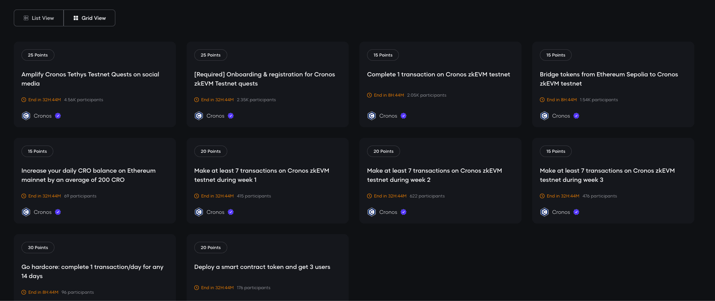Click 20 Points badge on week 2 card
This screenshot has width=715, height=301.
384,151
